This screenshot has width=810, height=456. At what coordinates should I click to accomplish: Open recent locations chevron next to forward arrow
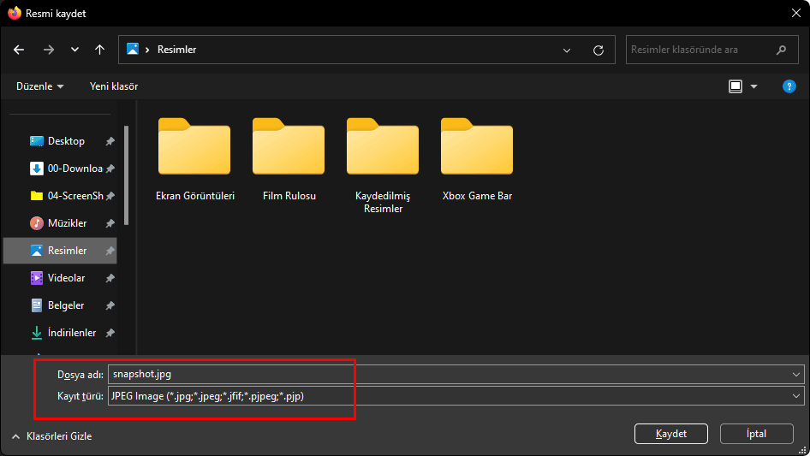(x=74, y=50)
